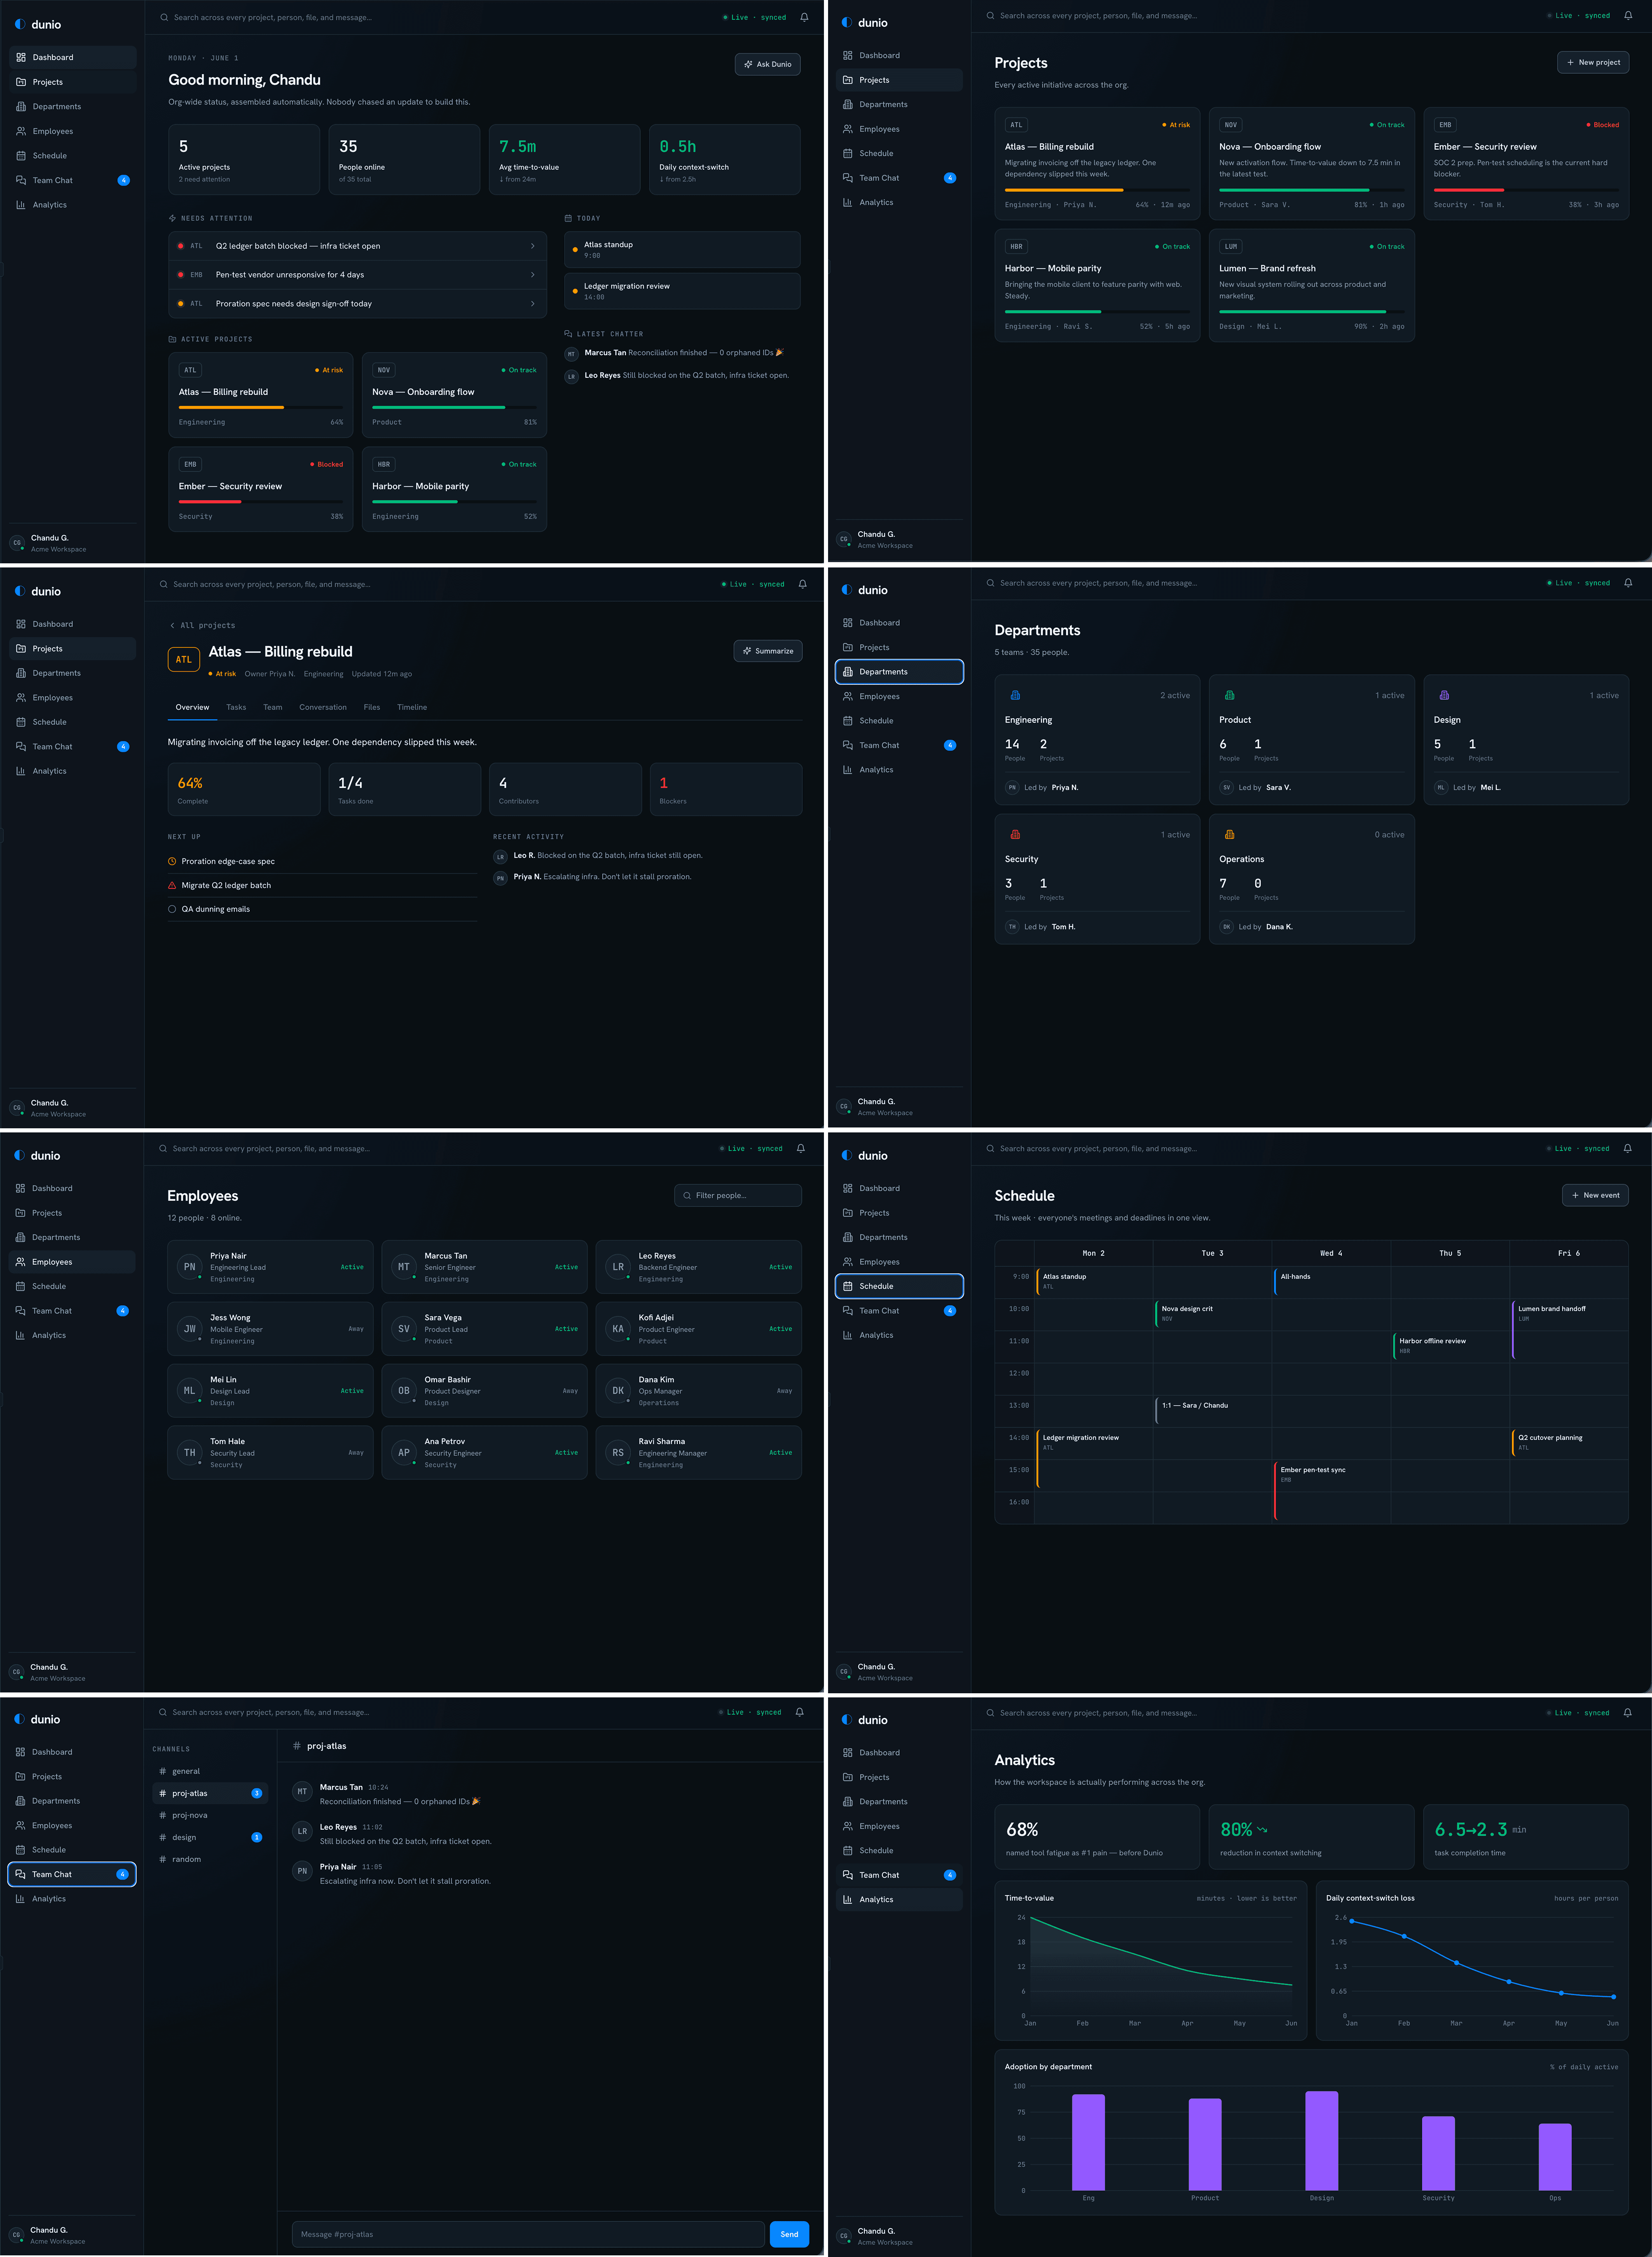The height and width of the screenshot is (2257, 1652).
Task: Select the Overview tab of Atlas project
Action: point(193,707)
